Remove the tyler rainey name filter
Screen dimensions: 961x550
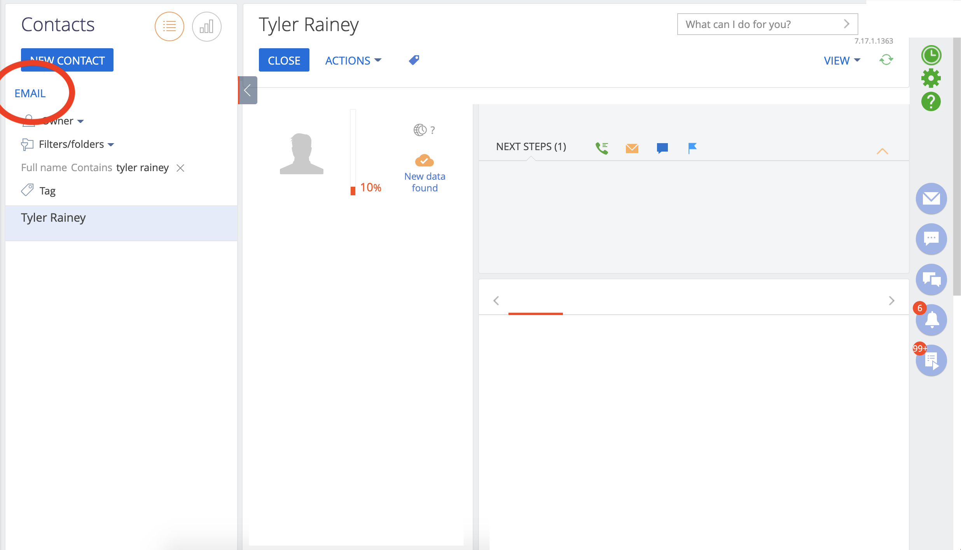point(180,168)
